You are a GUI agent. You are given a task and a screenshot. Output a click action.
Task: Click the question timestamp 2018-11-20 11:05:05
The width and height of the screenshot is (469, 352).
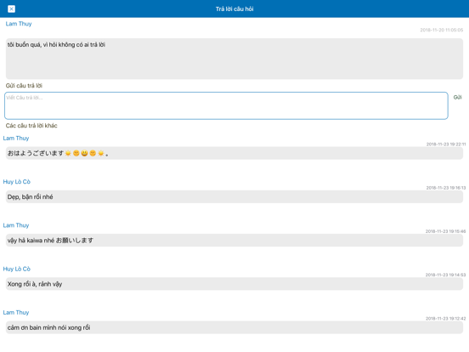coord(442,30)
